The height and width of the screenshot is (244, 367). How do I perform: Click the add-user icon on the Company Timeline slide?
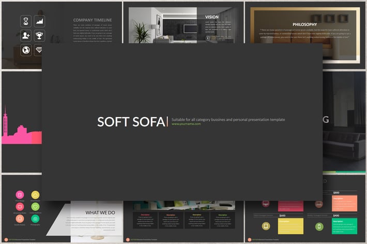(26, 36)
